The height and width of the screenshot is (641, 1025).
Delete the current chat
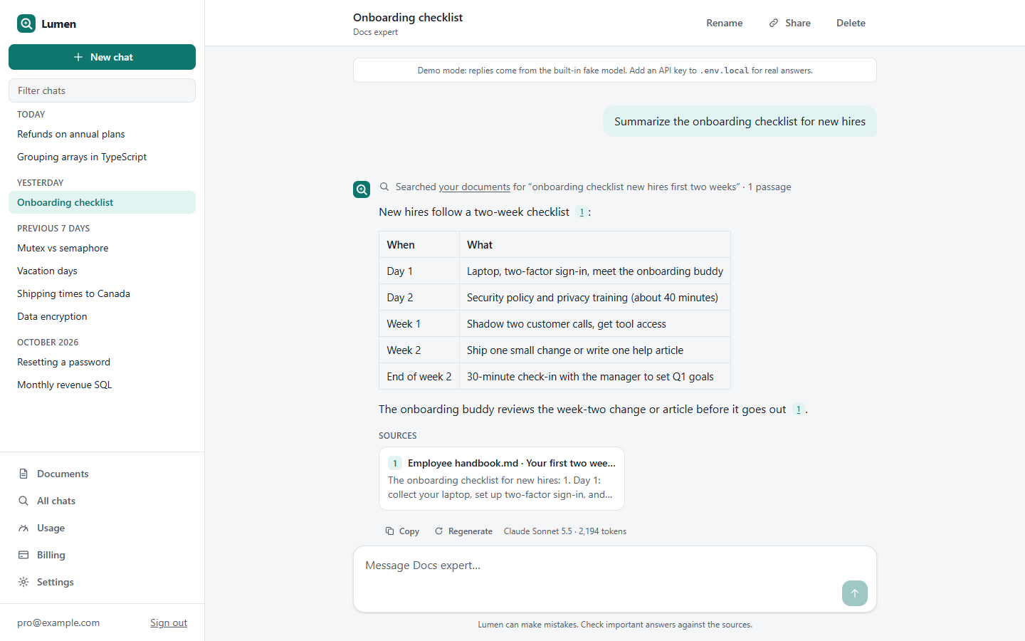(x=851, y=23)
